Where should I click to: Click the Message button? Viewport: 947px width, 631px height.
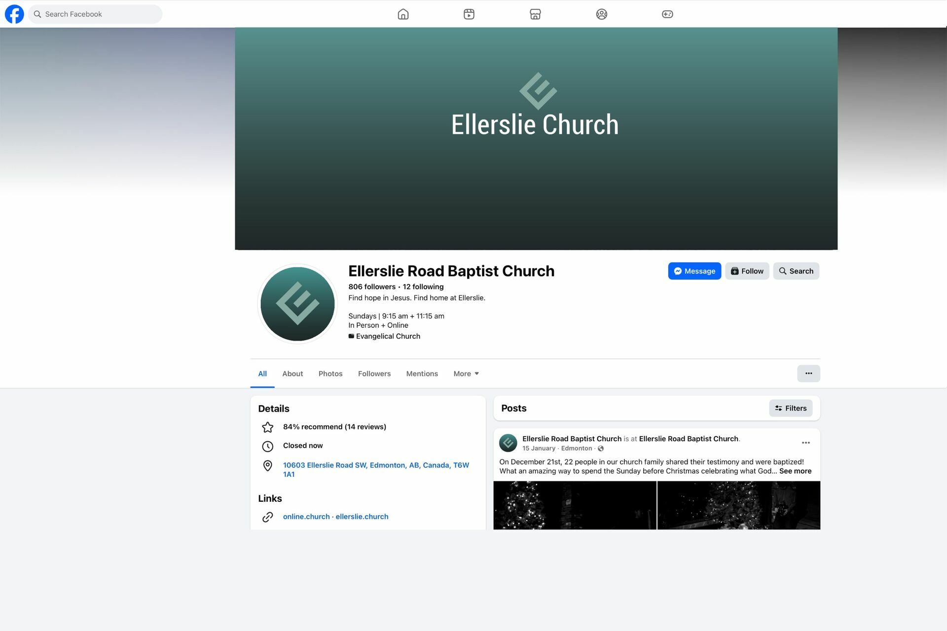tap(694, 271)
